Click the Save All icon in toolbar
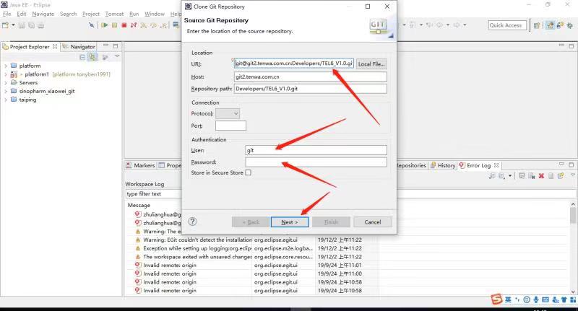The height and width of the screenshot is (311, 578). click(x=31, y=25)
